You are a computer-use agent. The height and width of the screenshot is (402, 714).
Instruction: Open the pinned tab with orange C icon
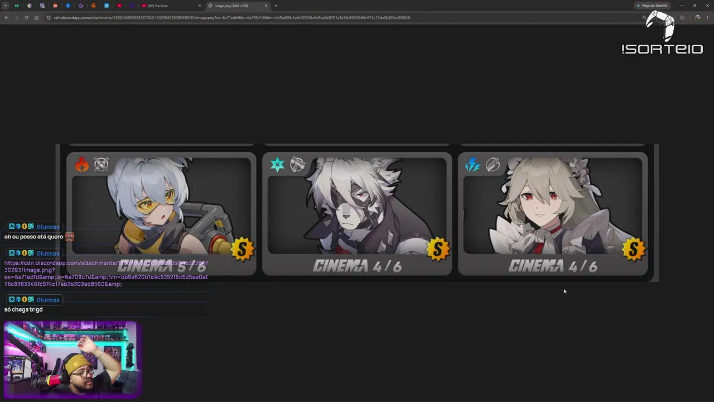94,6
